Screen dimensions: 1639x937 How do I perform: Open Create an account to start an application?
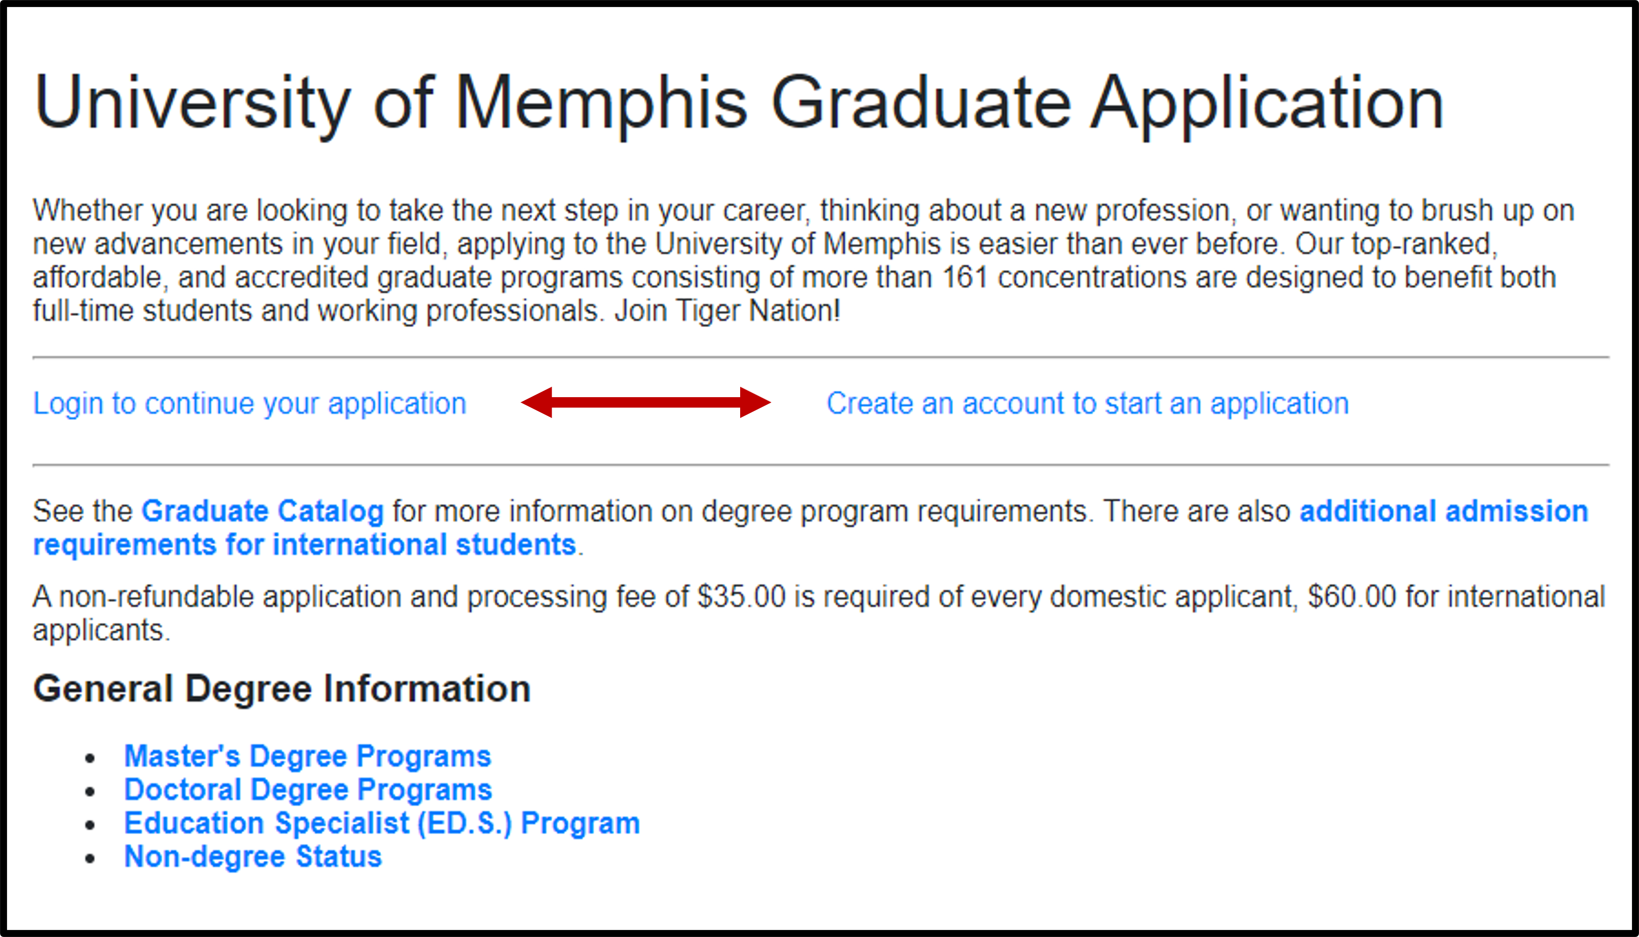[1087, 404]
